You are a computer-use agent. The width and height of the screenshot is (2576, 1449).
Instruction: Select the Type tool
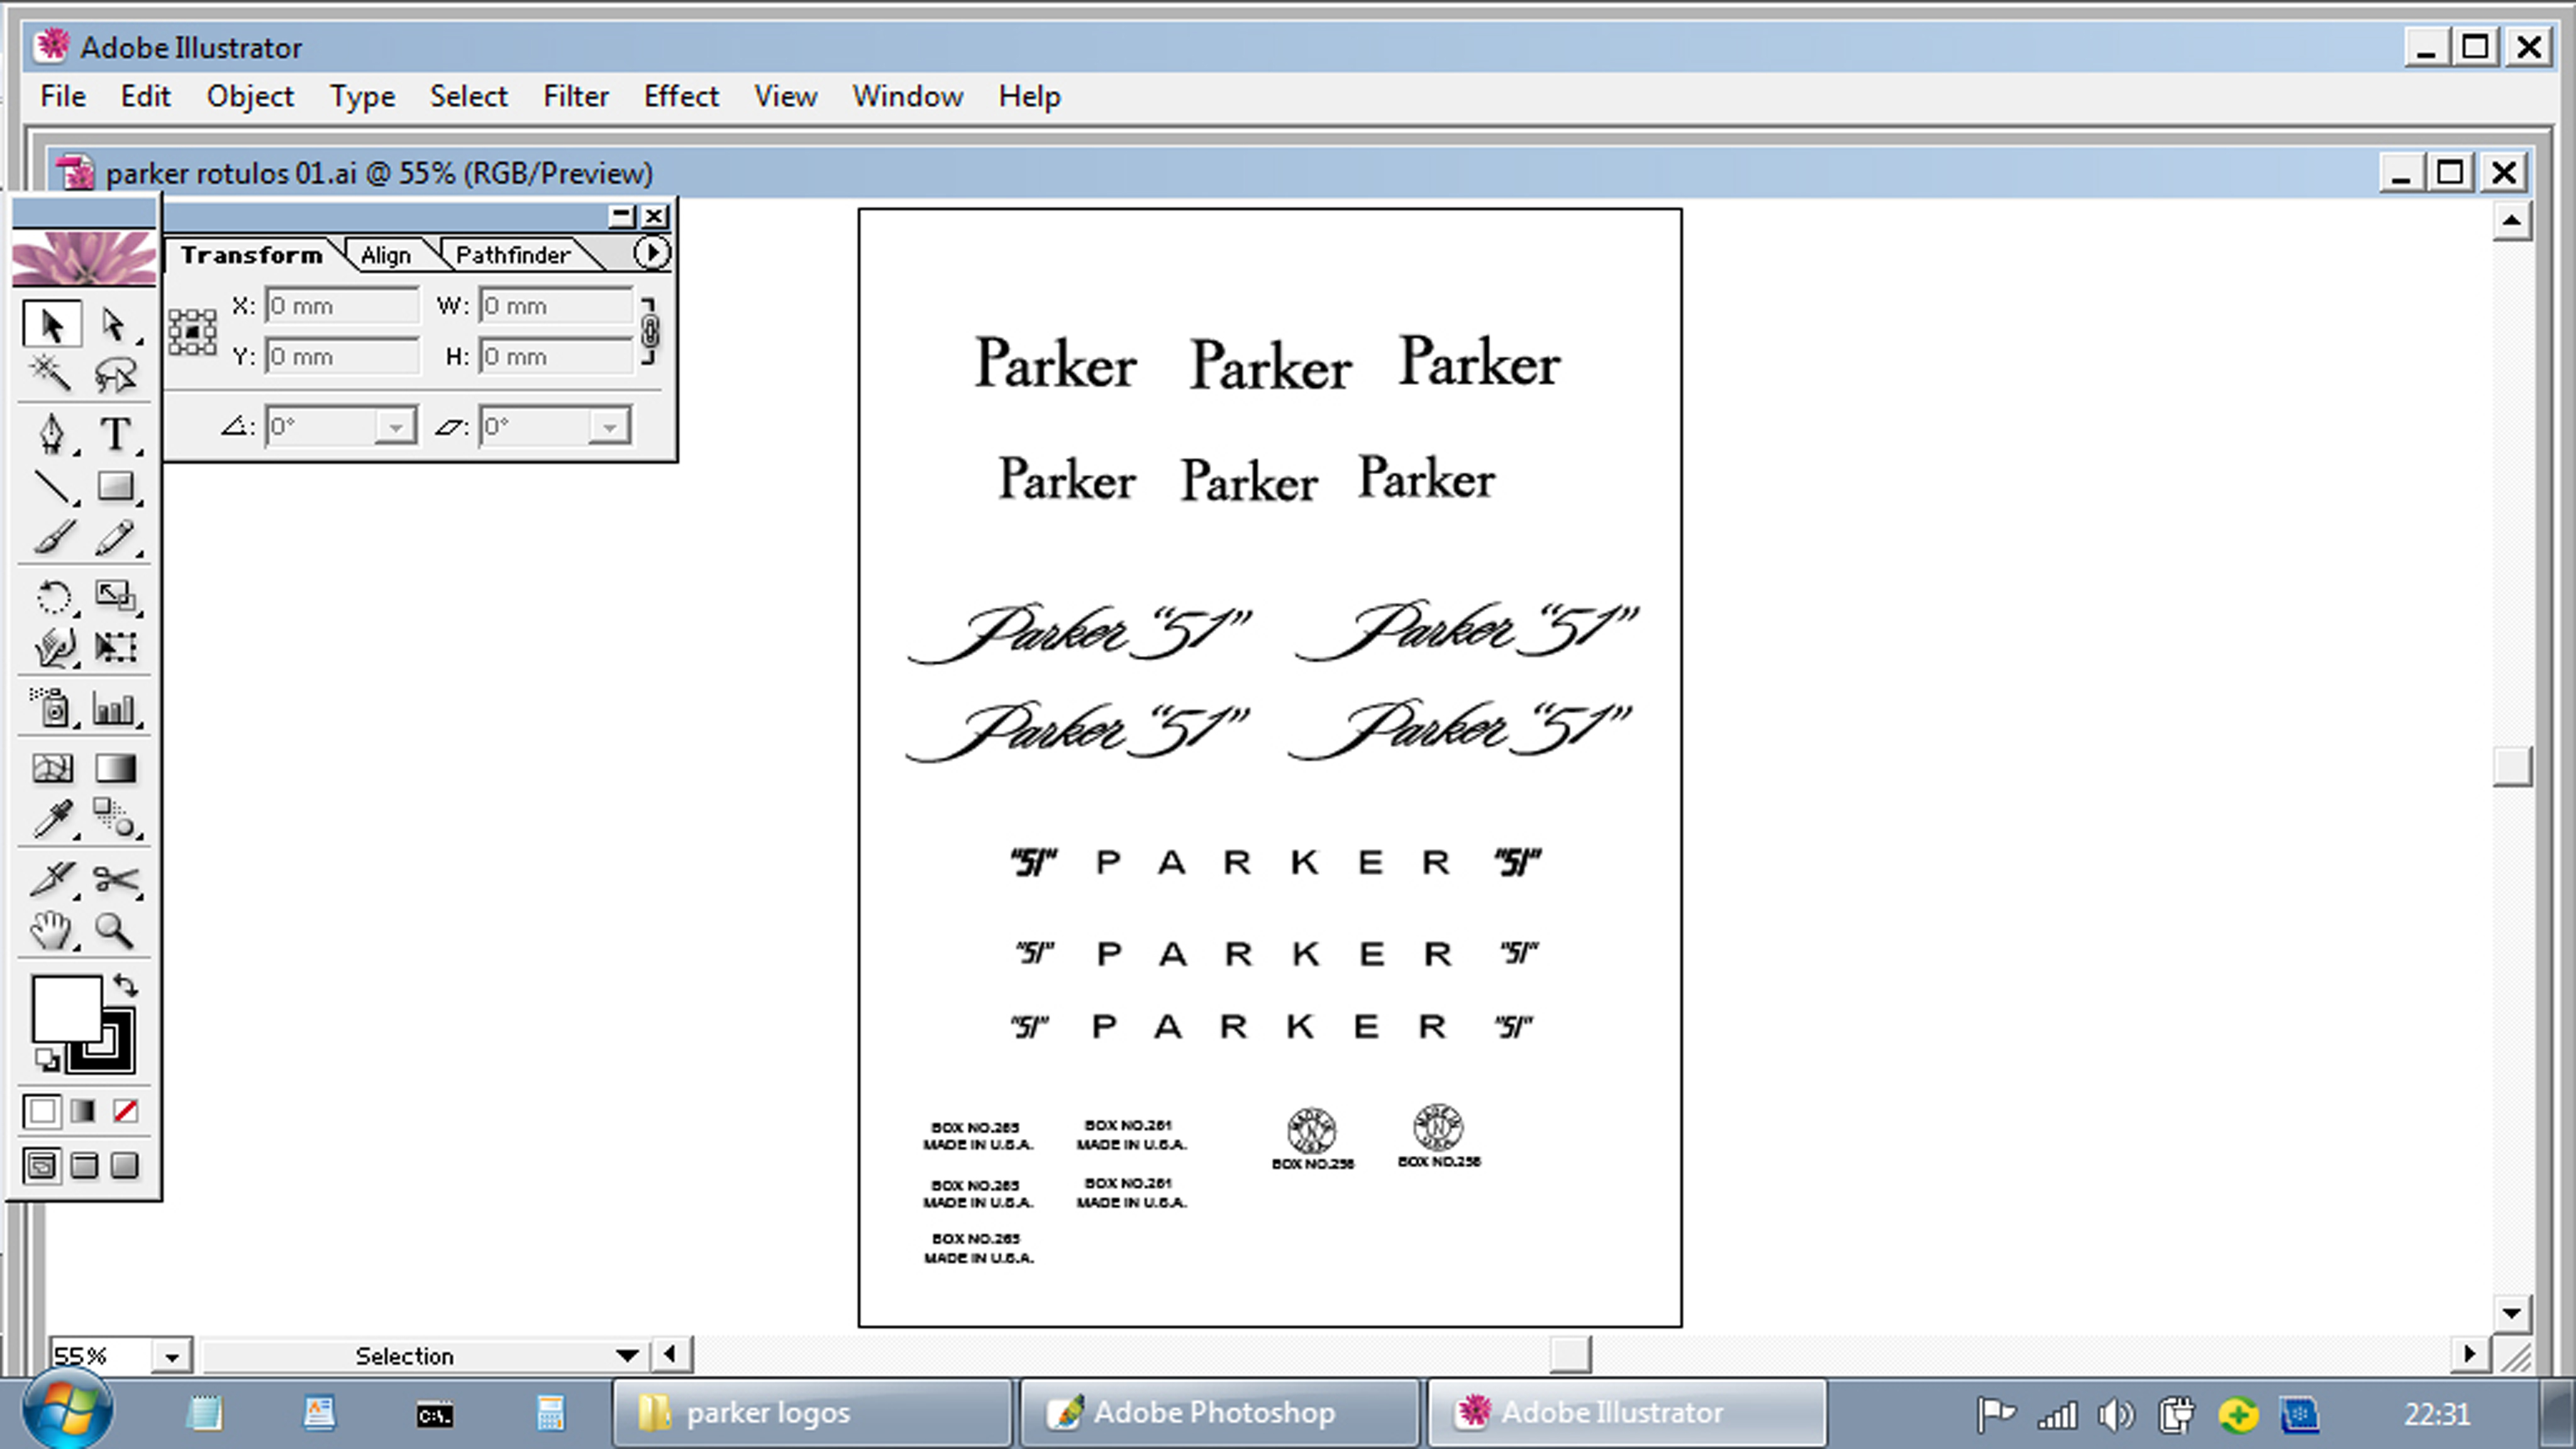[x=115, y=433]
